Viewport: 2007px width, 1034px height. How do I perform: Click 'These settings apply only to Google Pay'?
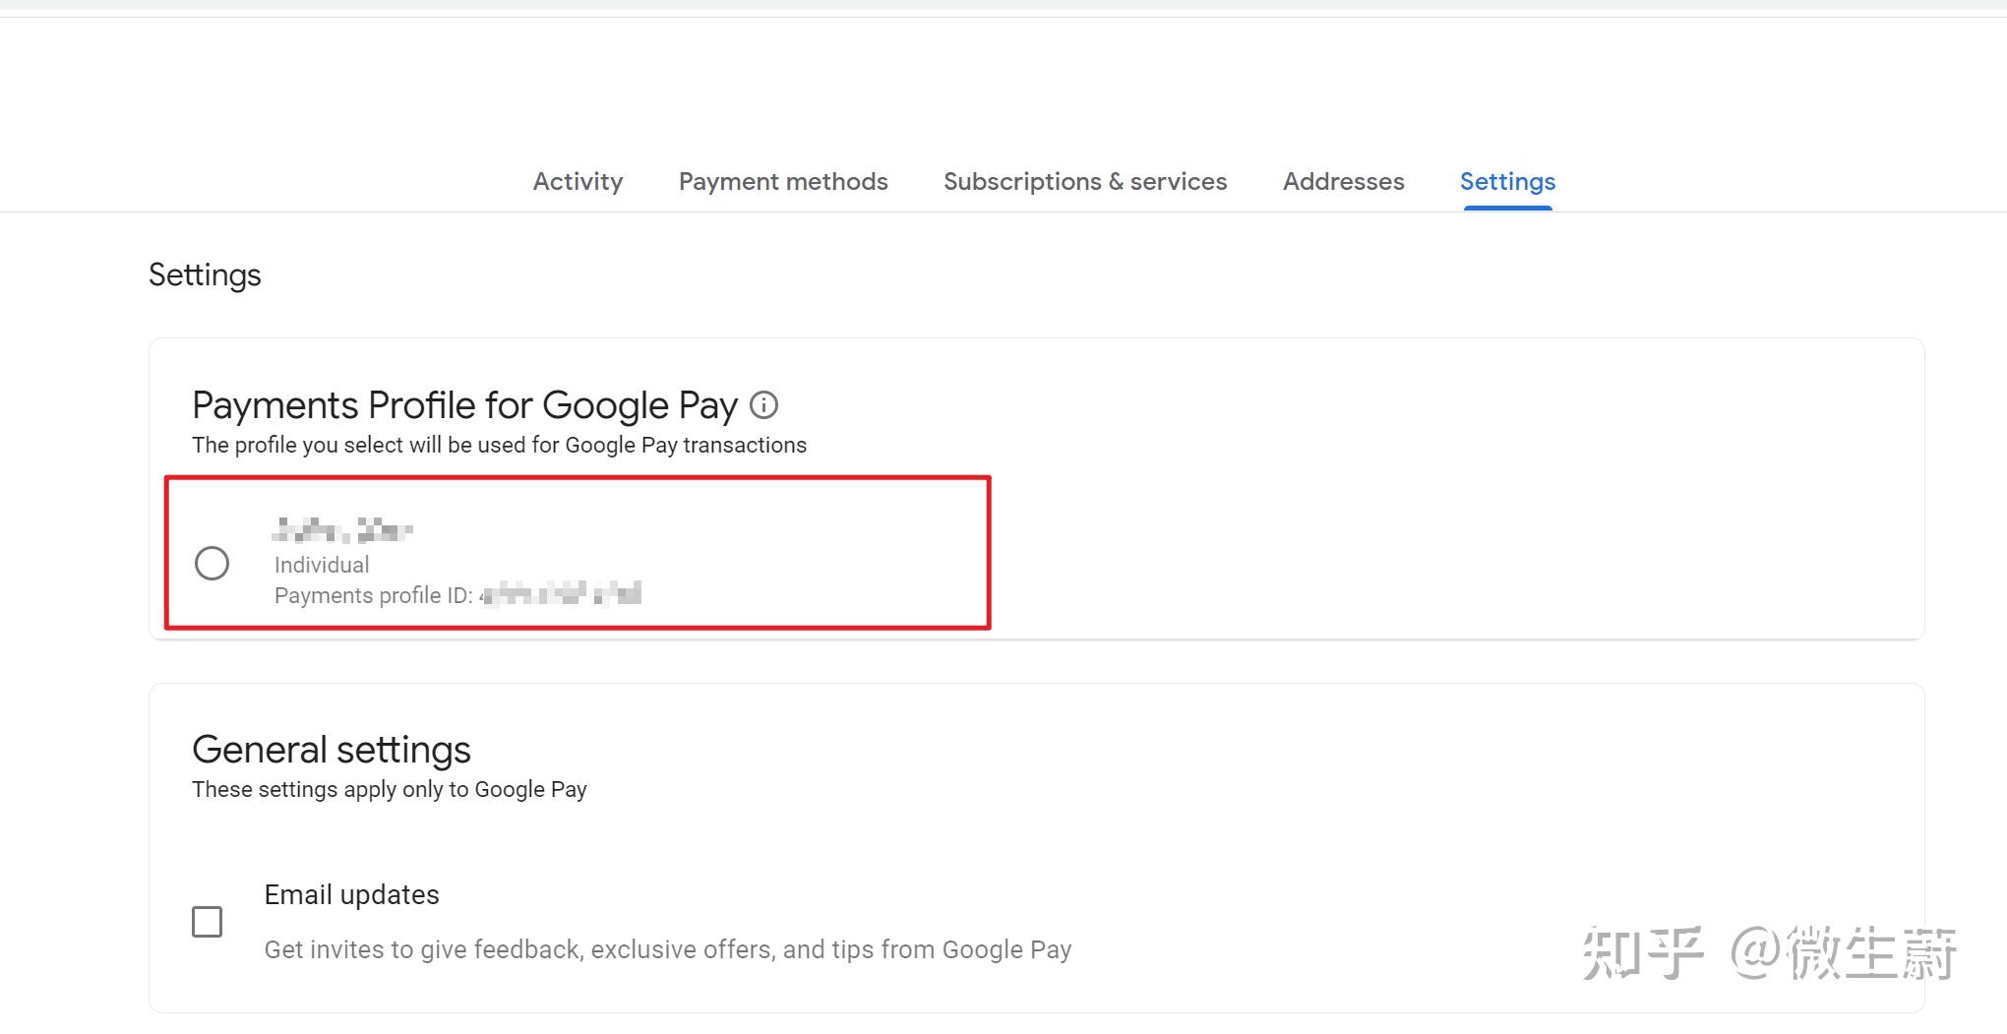click(390, 789)
